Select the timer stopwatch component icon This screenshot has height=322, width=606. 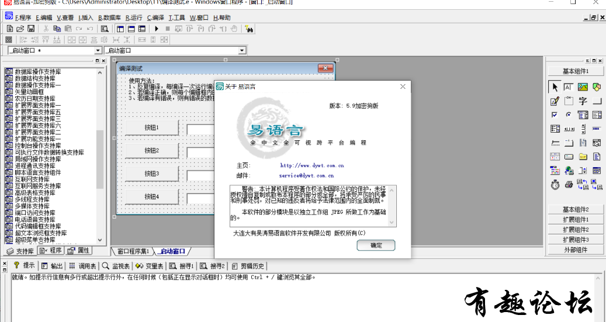[x=555, y=185]
